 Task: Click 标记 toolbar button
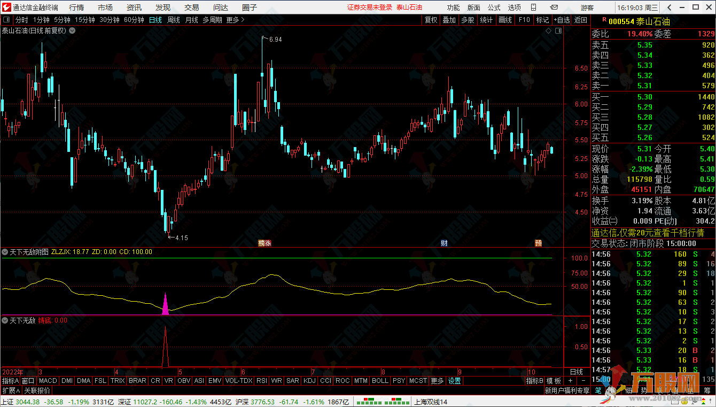(x=542, y=20)
